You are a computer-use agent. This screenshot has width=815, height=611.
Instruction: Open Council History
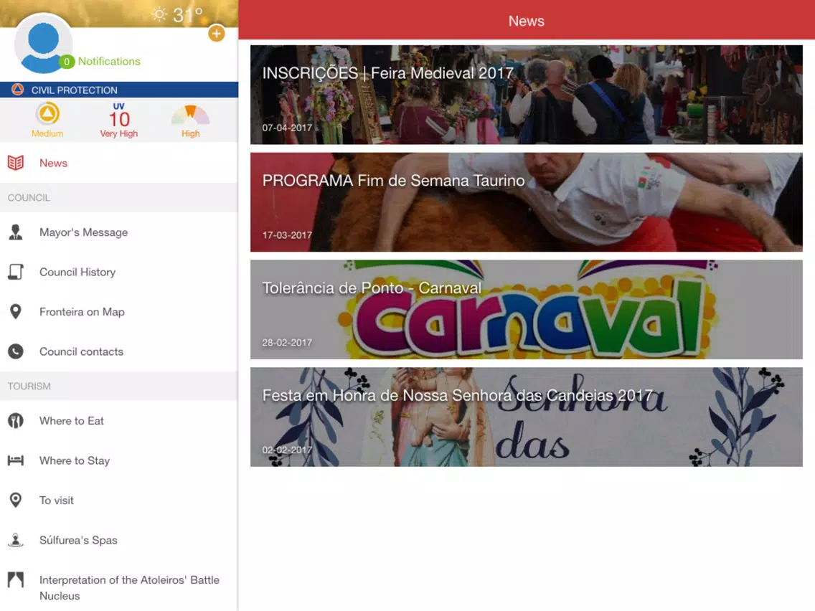(119, 272)
